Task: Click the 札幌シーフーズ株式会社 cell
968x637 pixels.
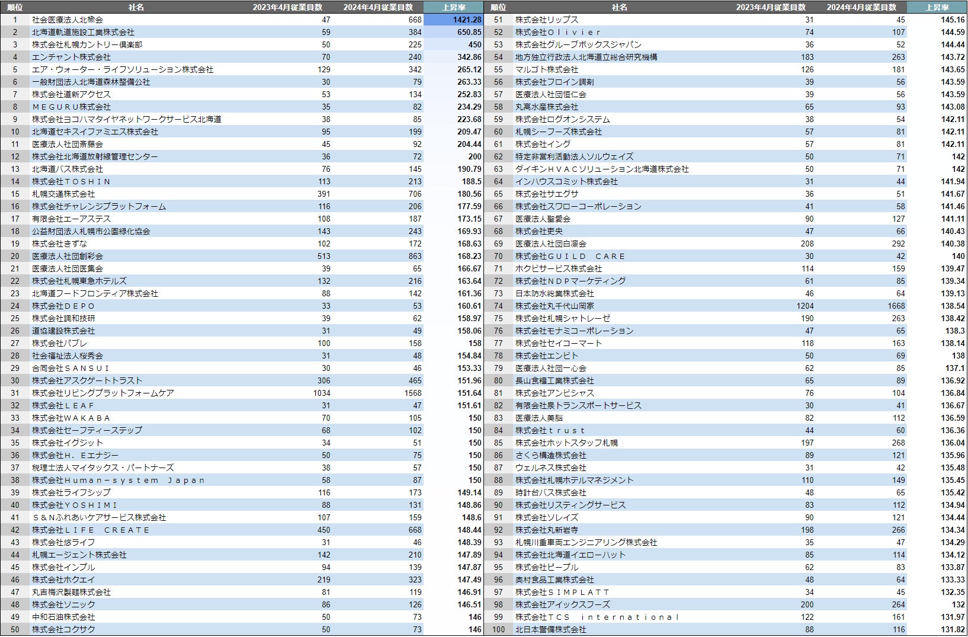Action: (559, 132)
